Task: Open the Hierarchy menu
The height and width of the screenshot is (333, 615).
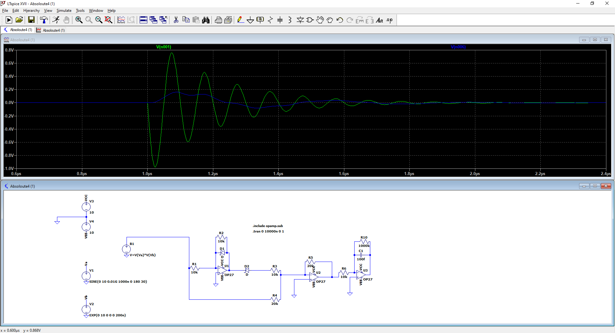Action: point(31,11)
